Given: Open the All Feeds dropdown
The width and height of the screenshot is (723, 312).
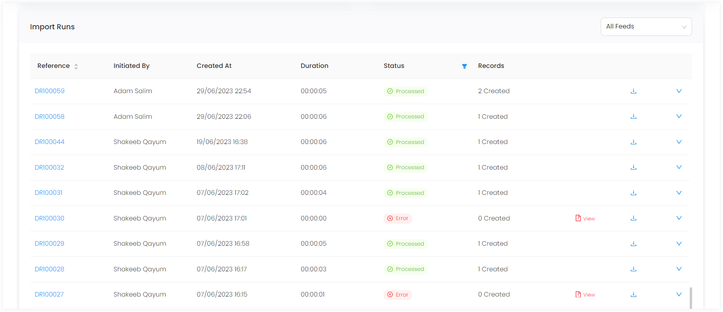Looking at the screenshot, I should (646, 26).
